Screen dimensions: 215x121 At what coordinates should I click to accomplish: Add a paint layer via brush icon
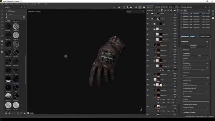click(165, 10)
